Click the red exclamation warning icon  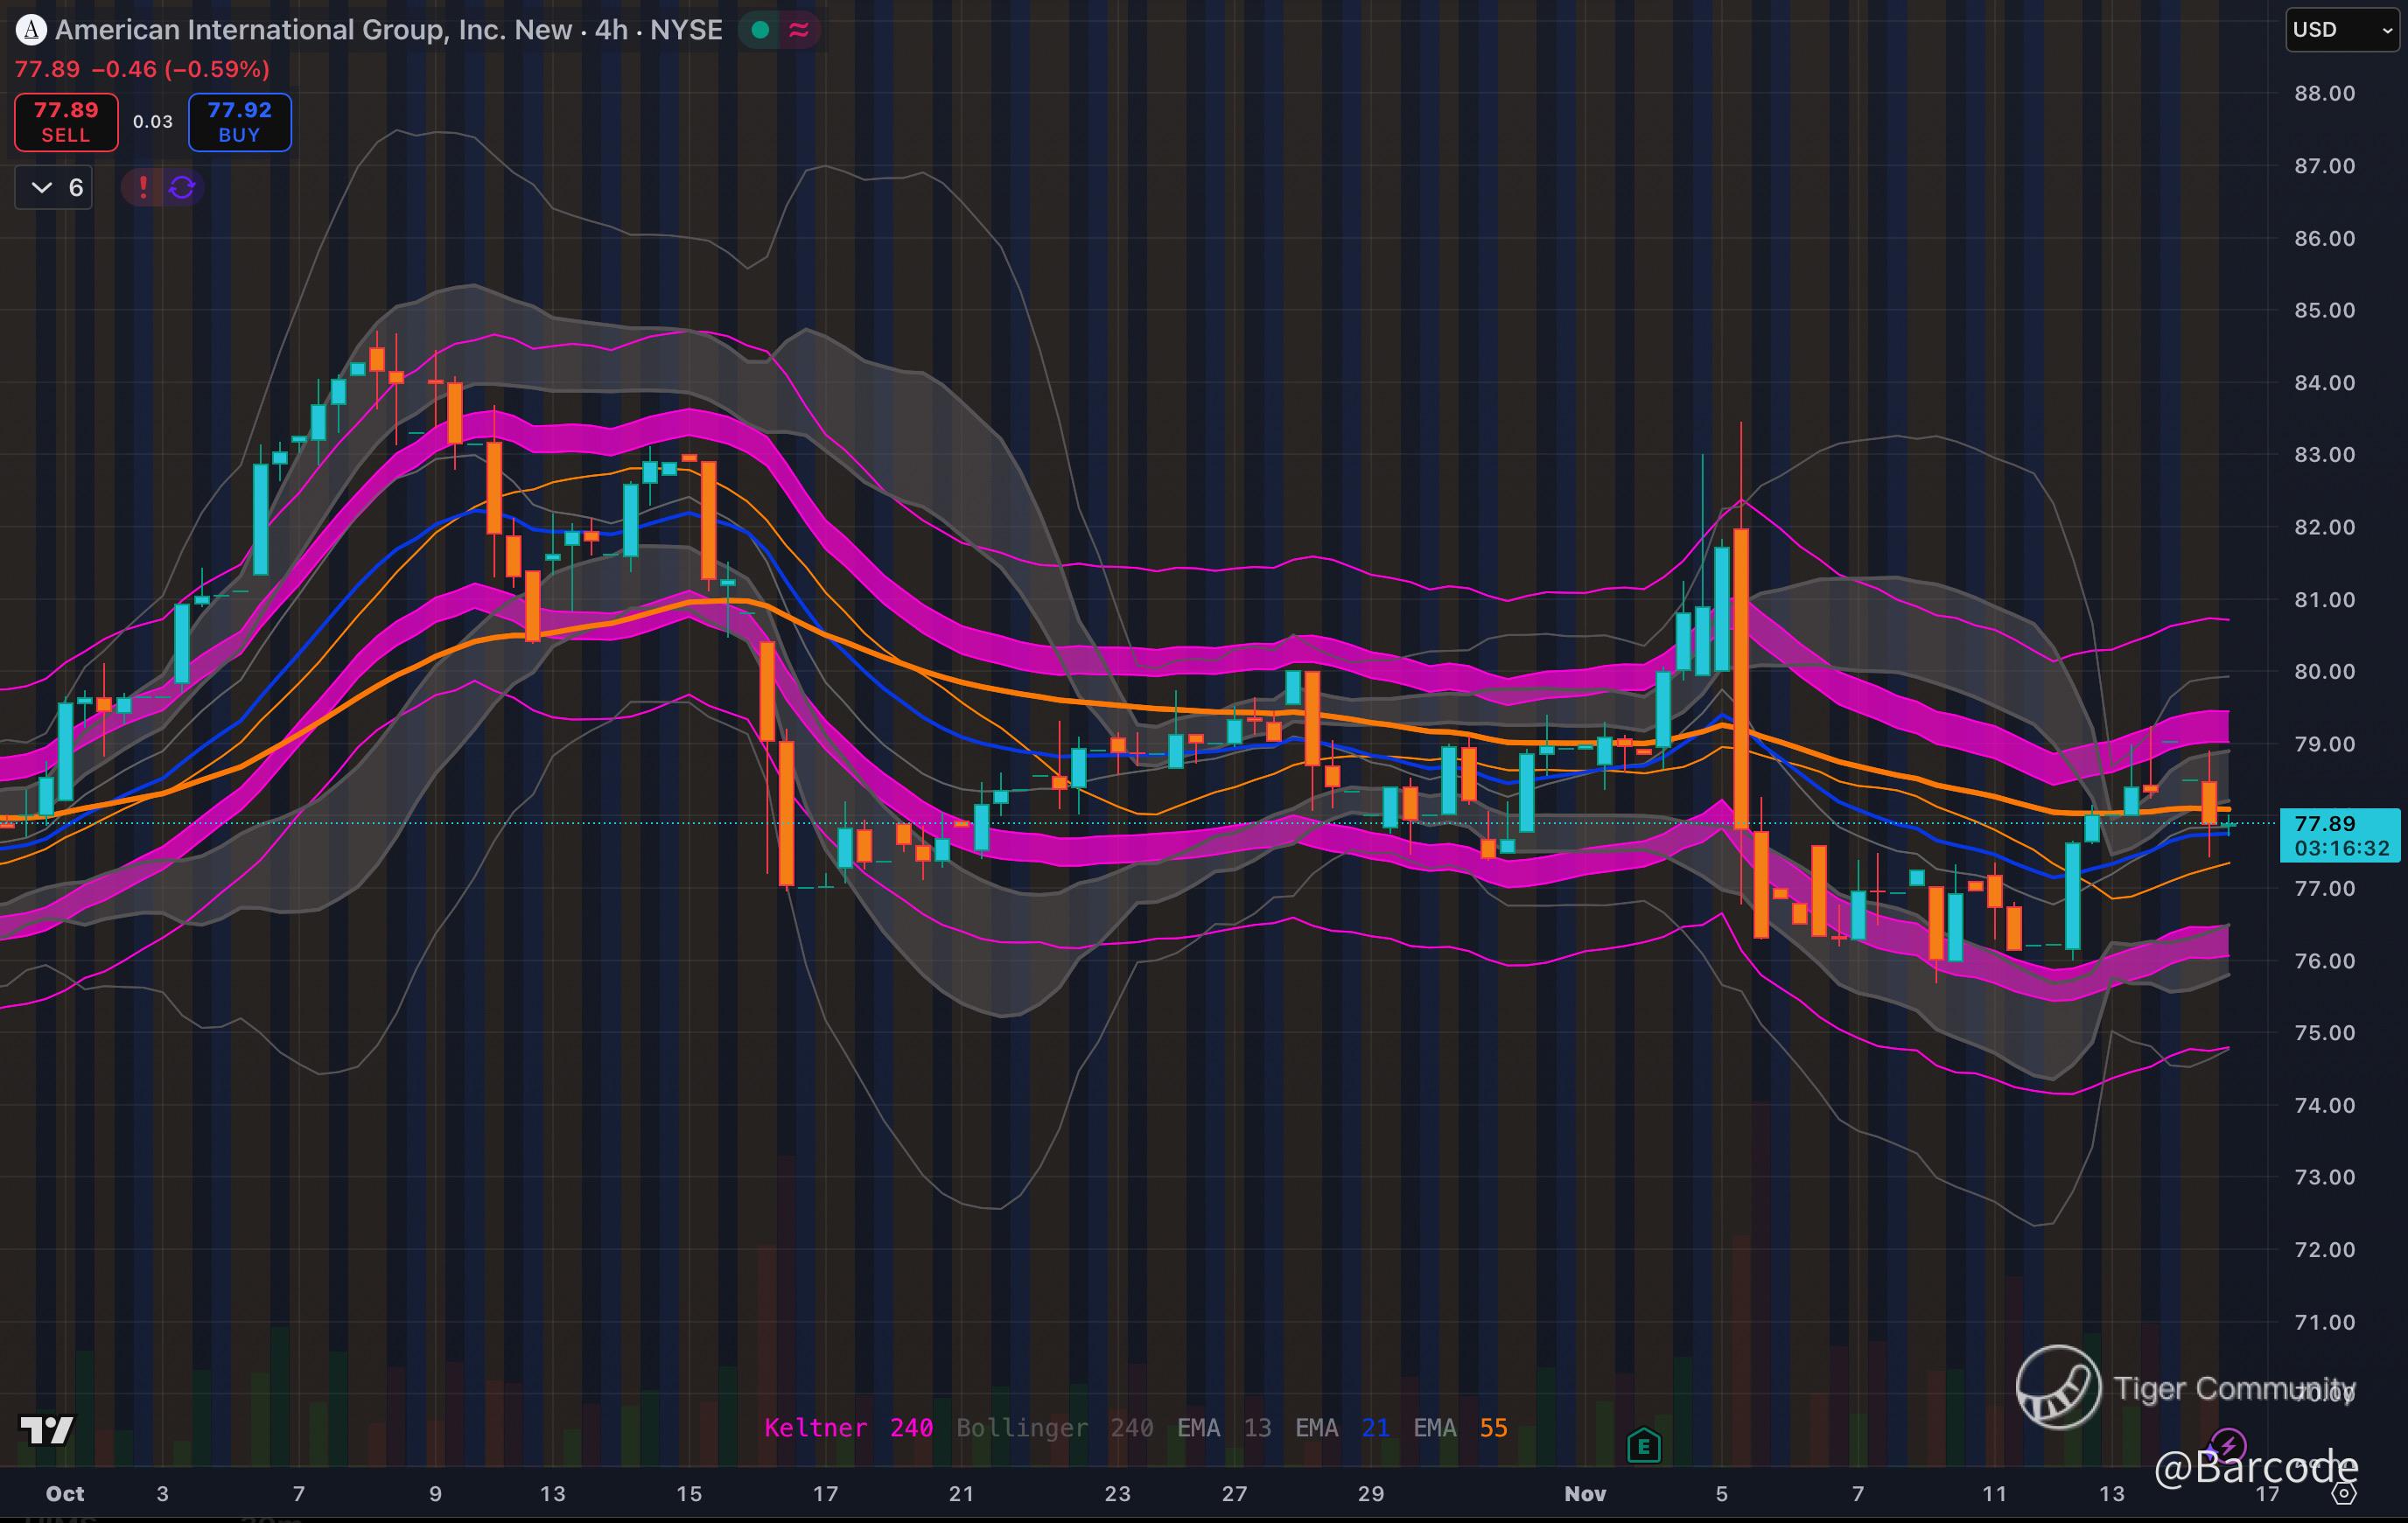point(143,187)
